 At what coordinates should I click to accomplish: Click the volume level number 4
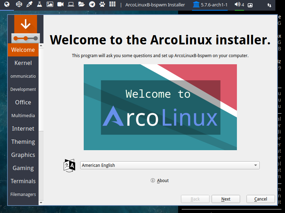click(x=243, y=5)
